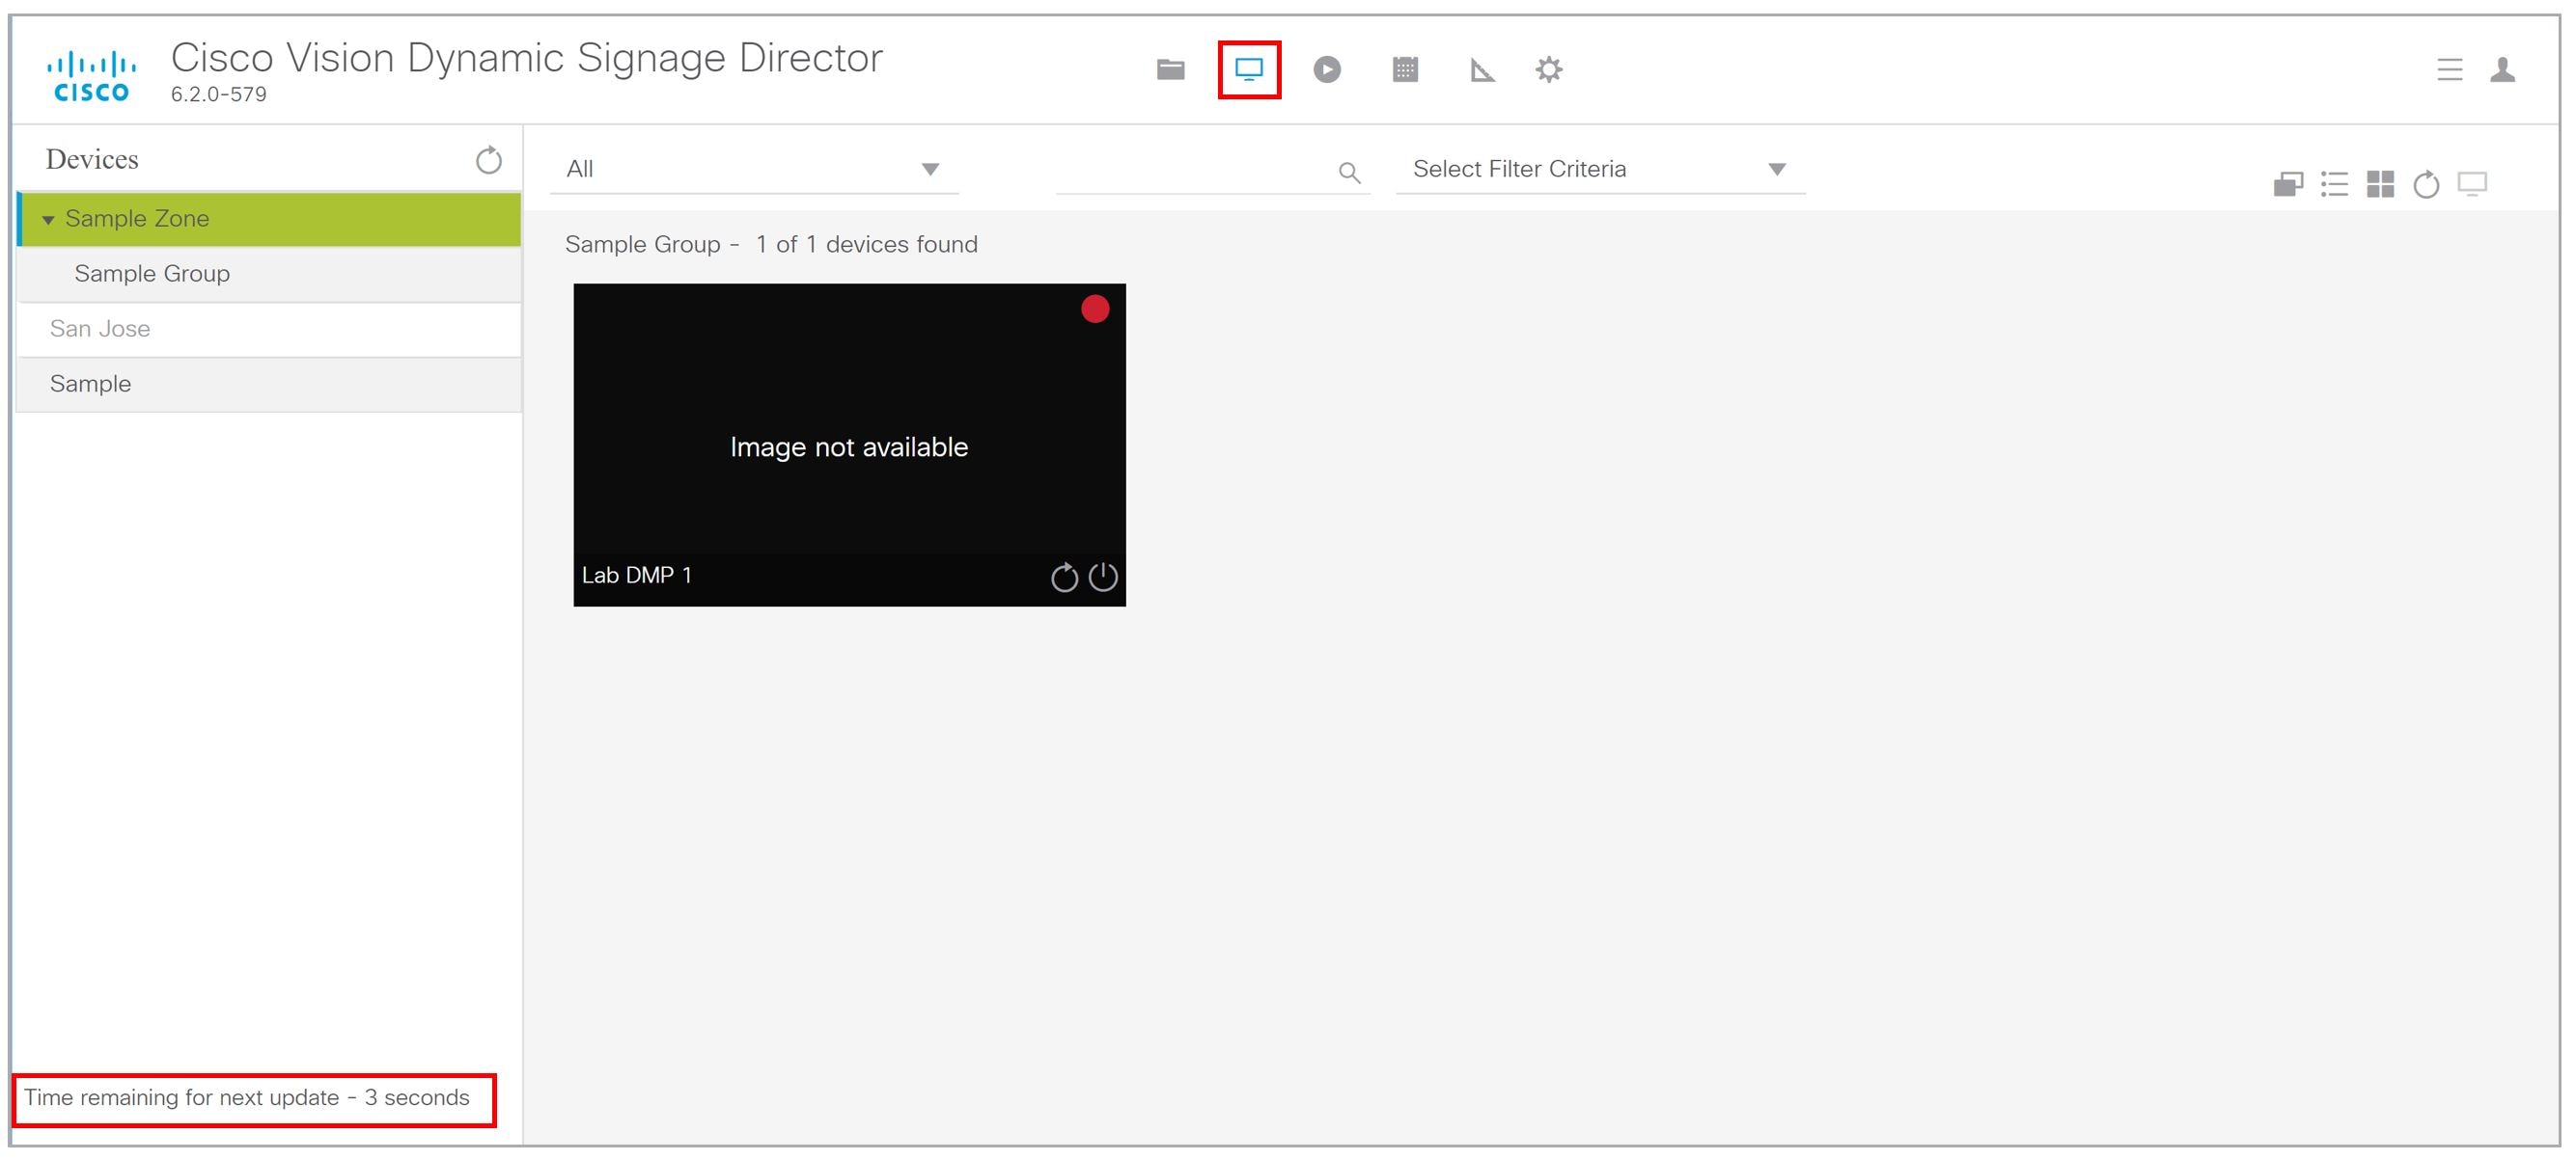Open the Designer triangle icon

point(1482,70)
